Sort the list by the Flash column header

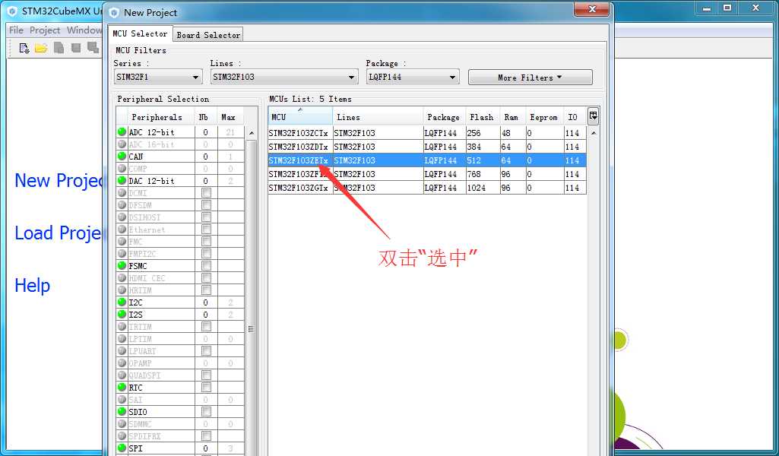pyautogui.click(x=483, y=117)
